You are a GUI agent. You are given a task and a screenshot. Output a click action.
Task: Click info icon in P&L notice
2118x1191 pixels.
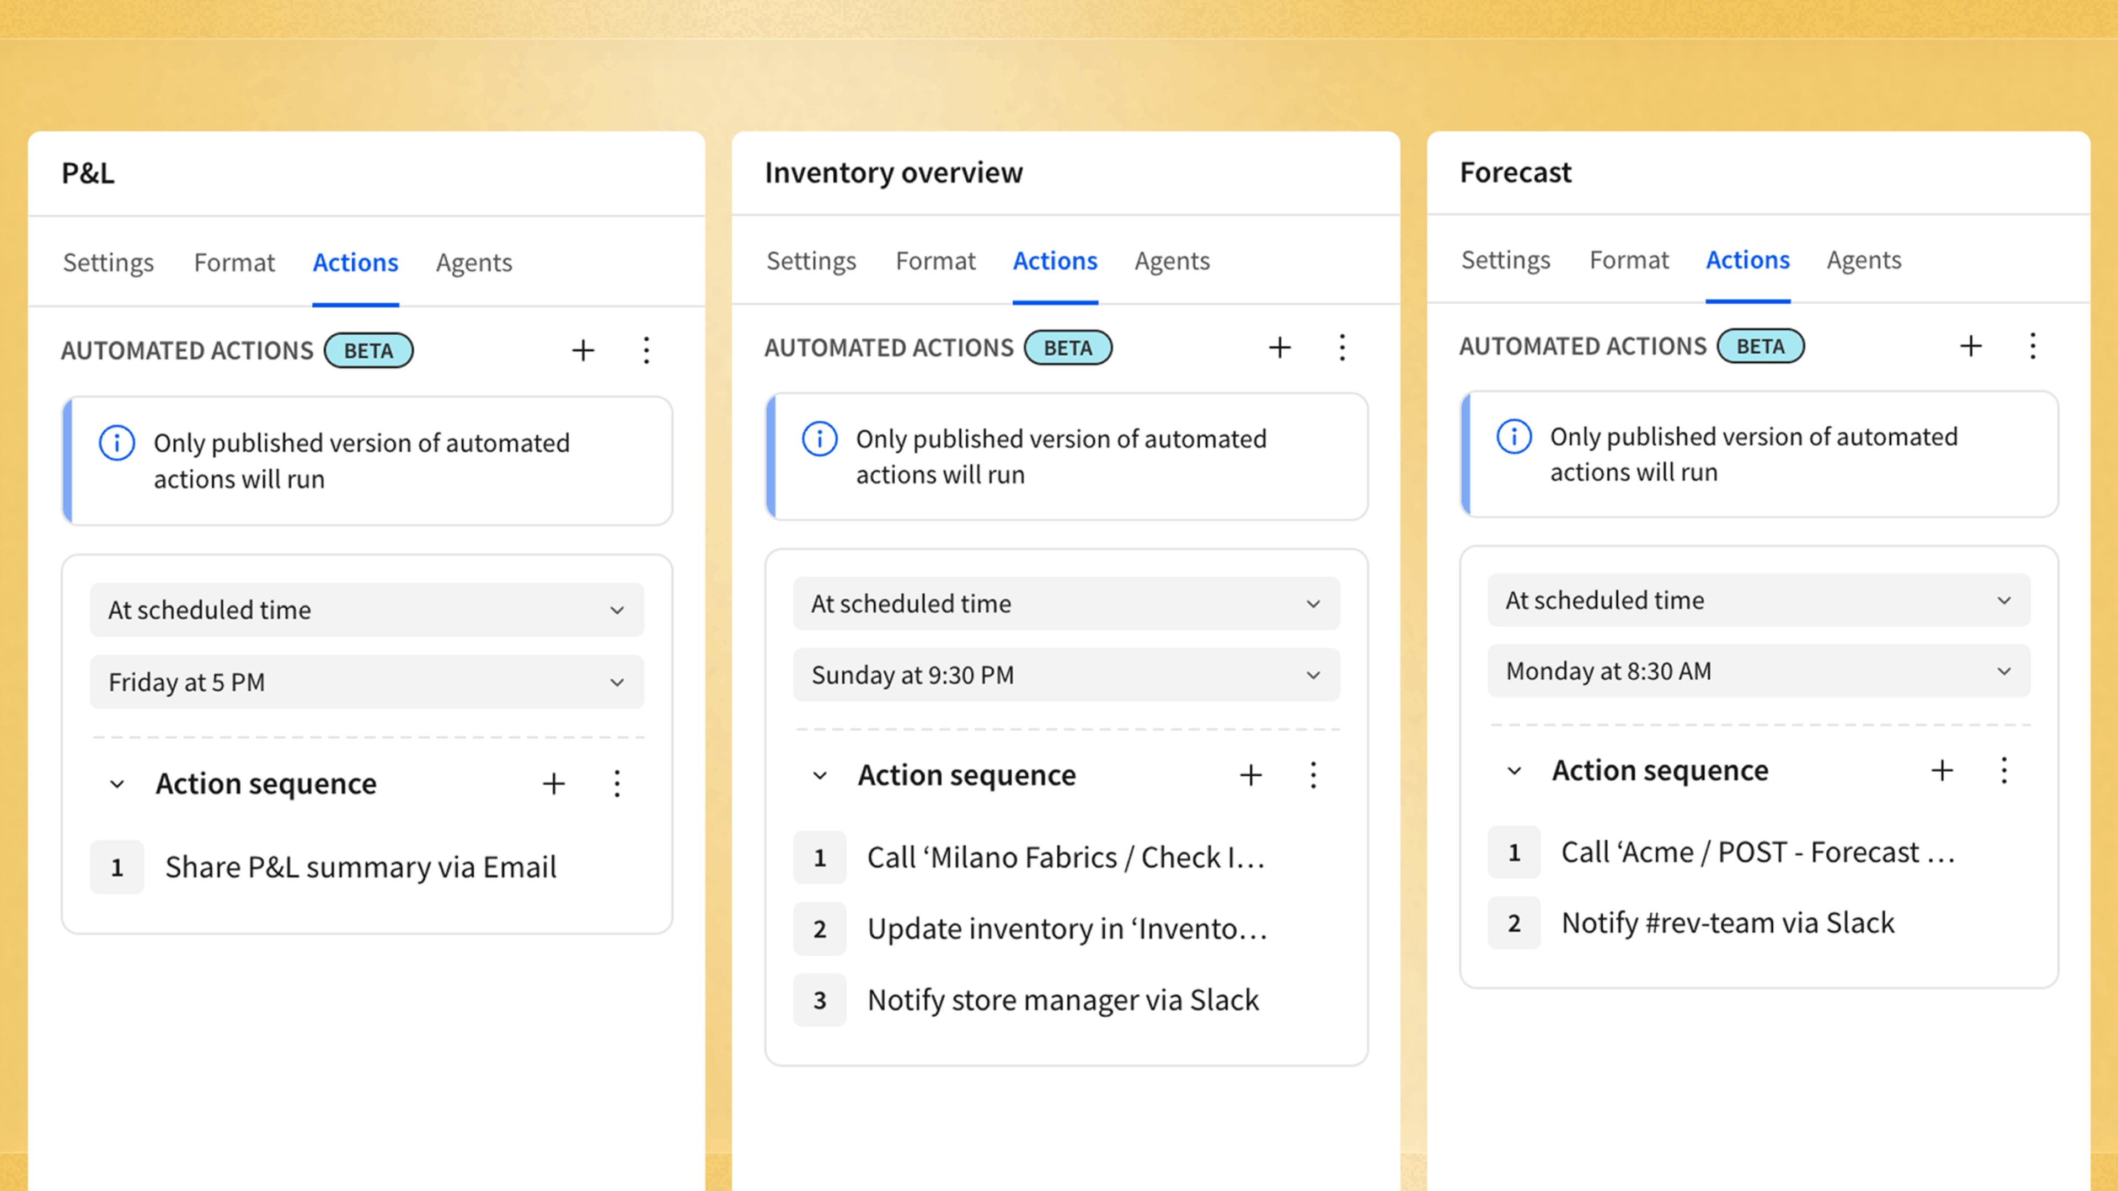click(117, 443)
